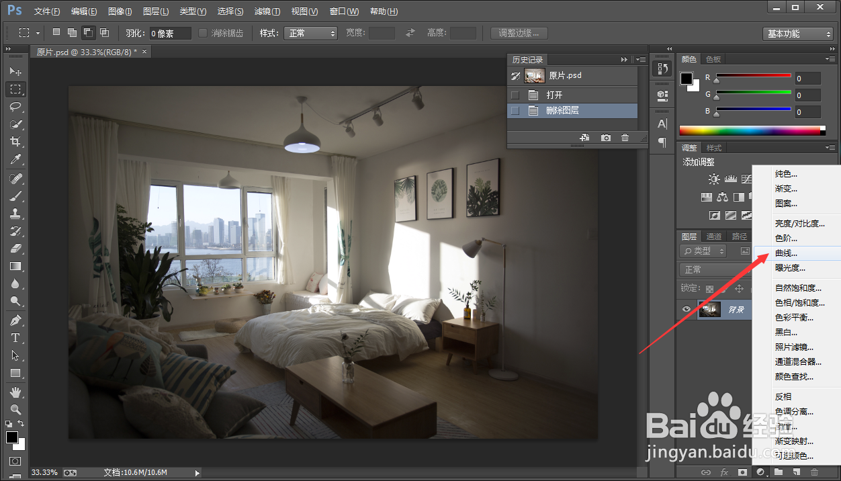Image resolution: width=841 pixels, height=481 pixels.
Task: Open the status bar document info arrow
Action: pos(197,473)
